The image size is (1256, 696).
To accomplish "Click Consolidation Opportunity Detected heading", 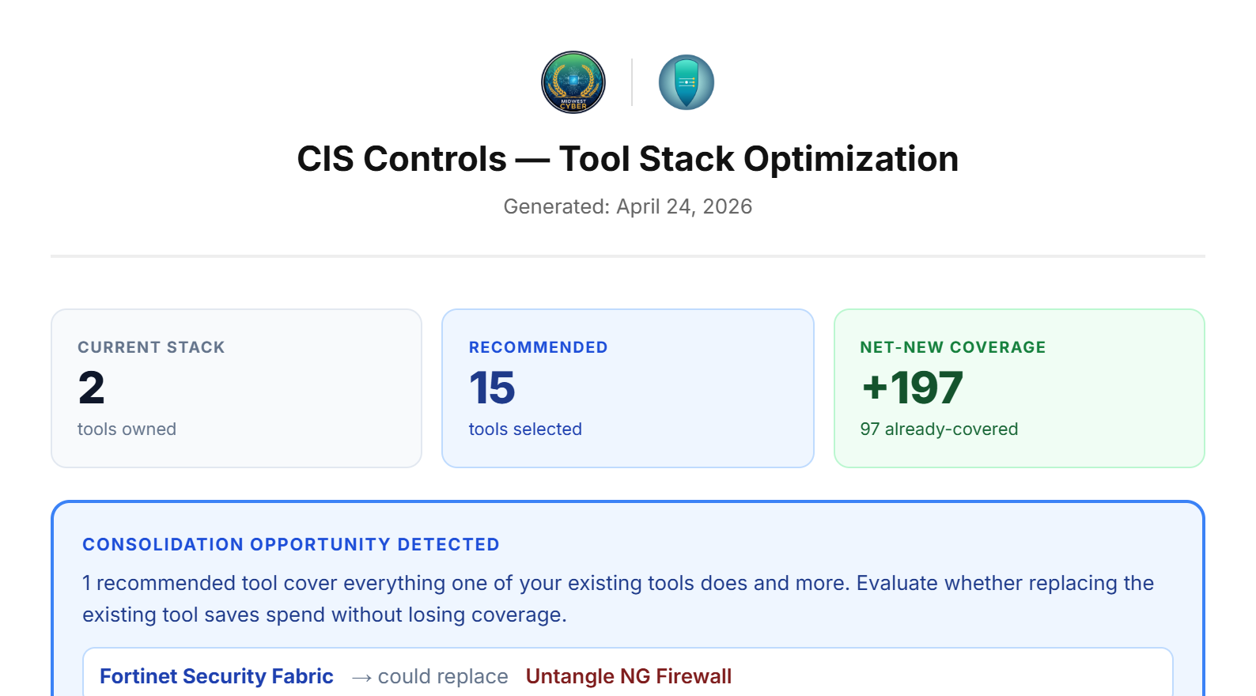I will click(x=291, y=545).
